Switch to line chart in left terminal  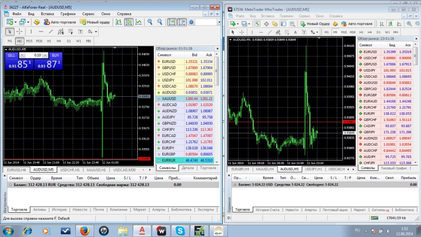[x=139, y=22]
